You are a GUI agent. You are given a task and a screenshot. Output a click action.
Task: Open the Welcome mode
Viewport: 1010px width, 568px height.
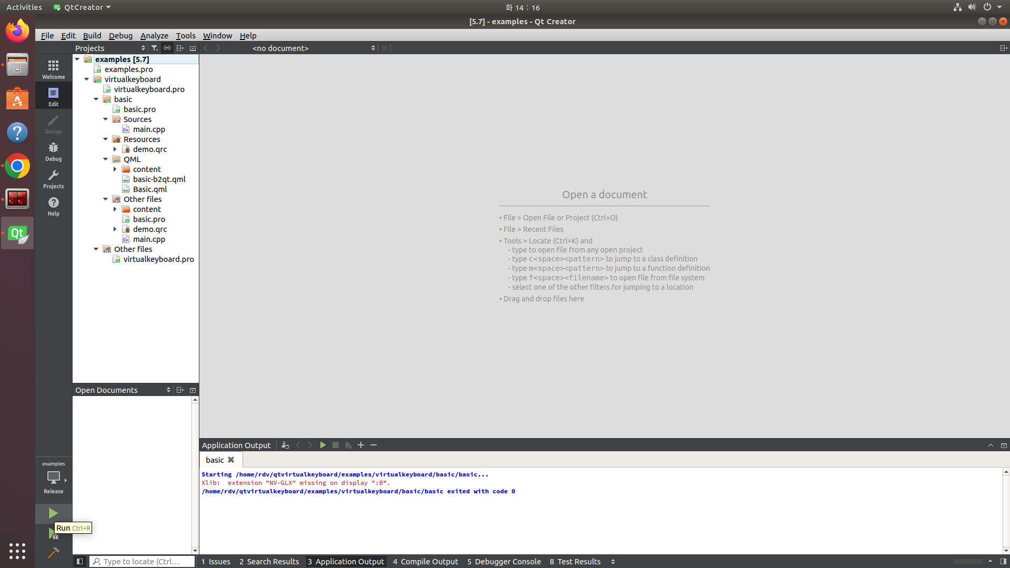pyautogui.click(x=54, y=69)
